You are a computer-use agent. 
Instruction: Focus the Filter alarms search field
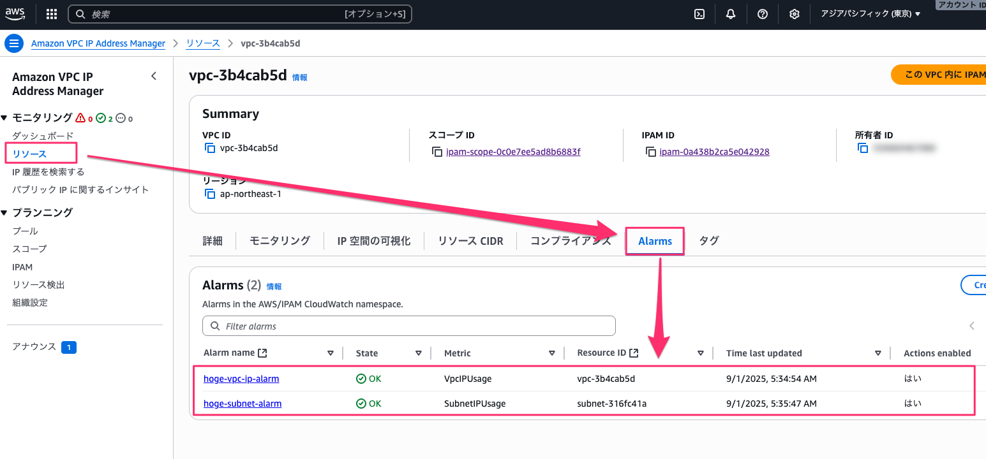point(408,326)
